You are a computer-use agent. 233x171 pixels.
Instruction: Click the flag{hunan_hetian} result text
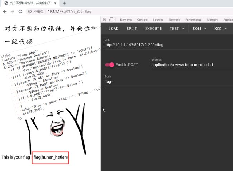(x=51, y=157)
